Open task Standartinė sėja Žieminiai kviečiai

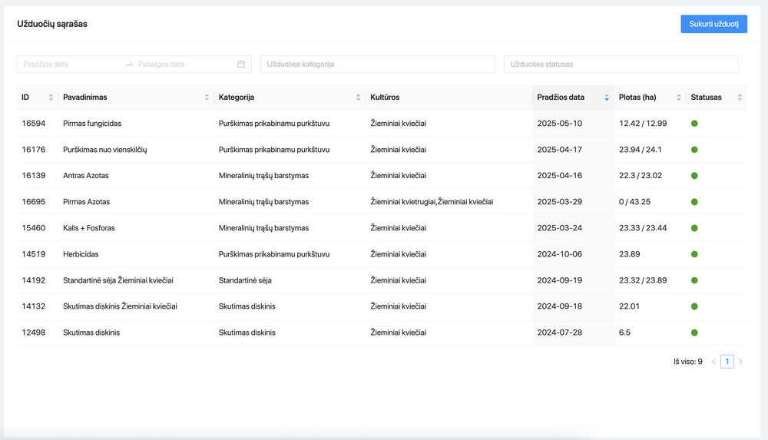pyautogui.click(x=118, y=280)
